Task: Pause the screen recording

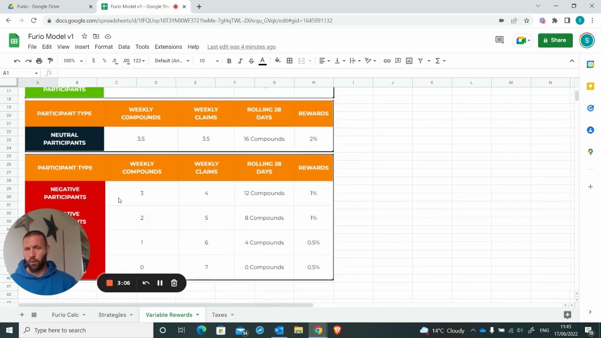Action: pos(160,283)
